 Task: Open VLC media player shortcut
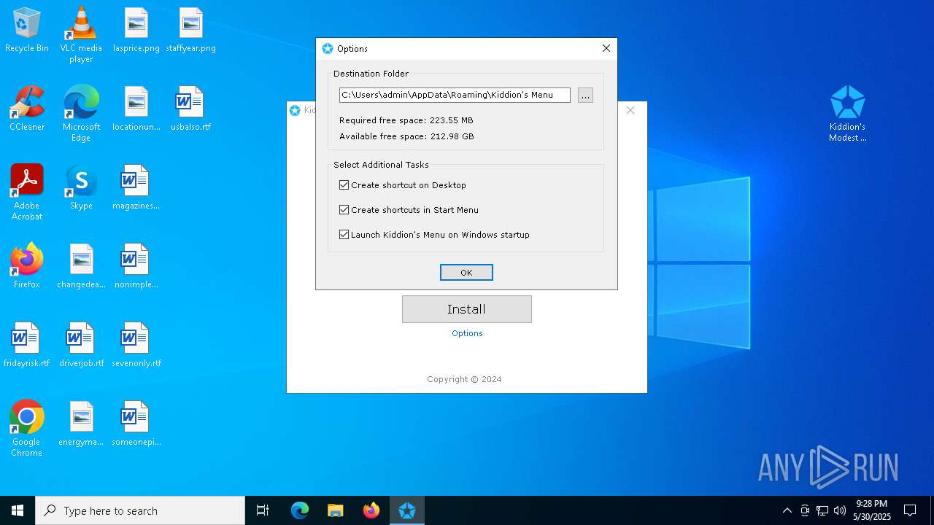point(81,35)
